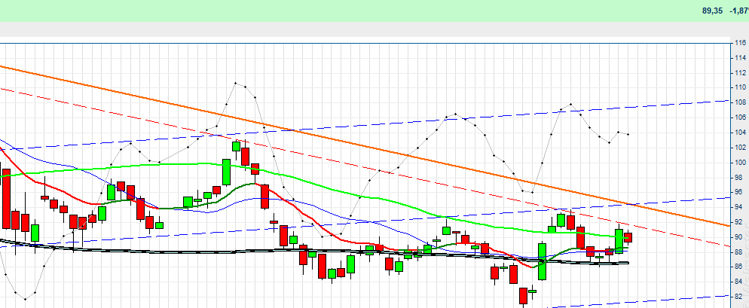Viewport: 749px width, 308px height.
Task: Click the 102 price axis label
Action: [x=741, y=147]
